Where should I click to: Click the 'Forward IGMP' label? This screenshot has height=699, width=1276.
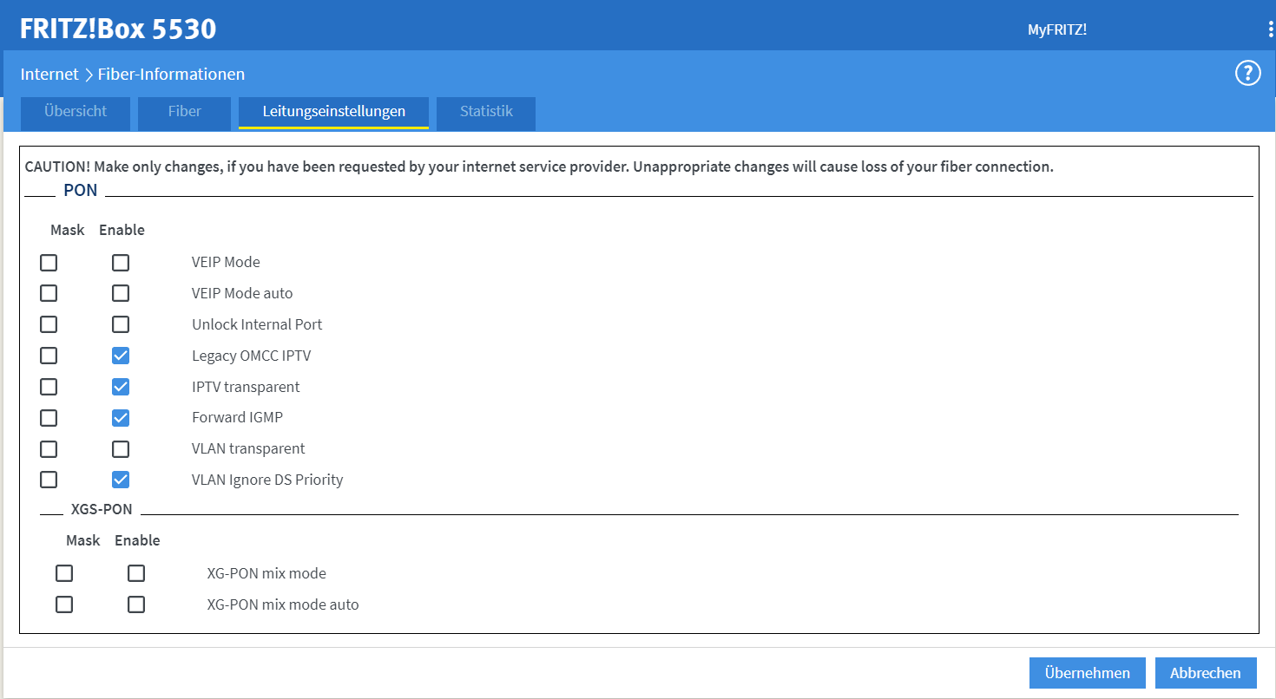(x=237, y=417)
